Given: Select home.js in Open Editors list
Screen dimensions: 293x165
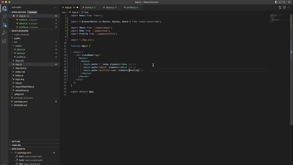Looking at the screenshot, I should (x=34, y=20).
